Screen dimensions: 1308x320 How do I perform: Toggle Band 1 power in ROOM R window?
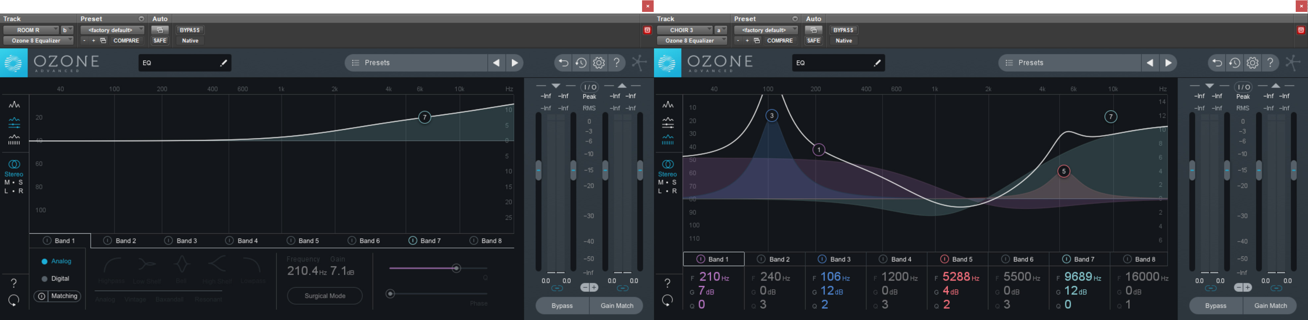click(47, 241)
